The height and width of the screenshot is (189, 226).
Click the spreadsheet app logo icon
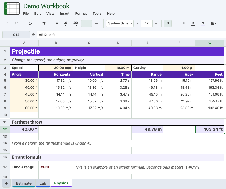[12, 9]
